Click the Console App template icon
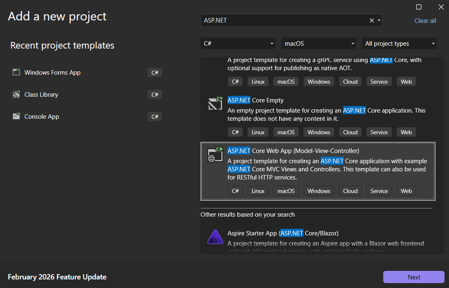Viewport: 449px width, 288px height. [16, 116]
